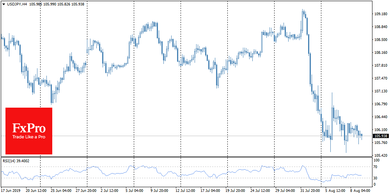Click RSI scale level 70

[x=376, y=167]
